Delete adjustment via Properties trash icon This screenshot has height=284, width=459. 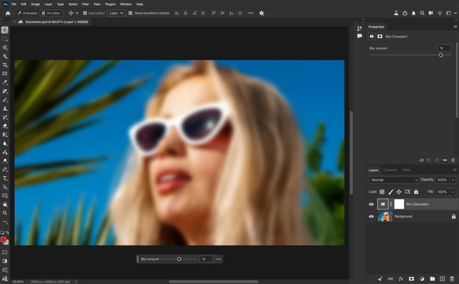pos(453,160)
